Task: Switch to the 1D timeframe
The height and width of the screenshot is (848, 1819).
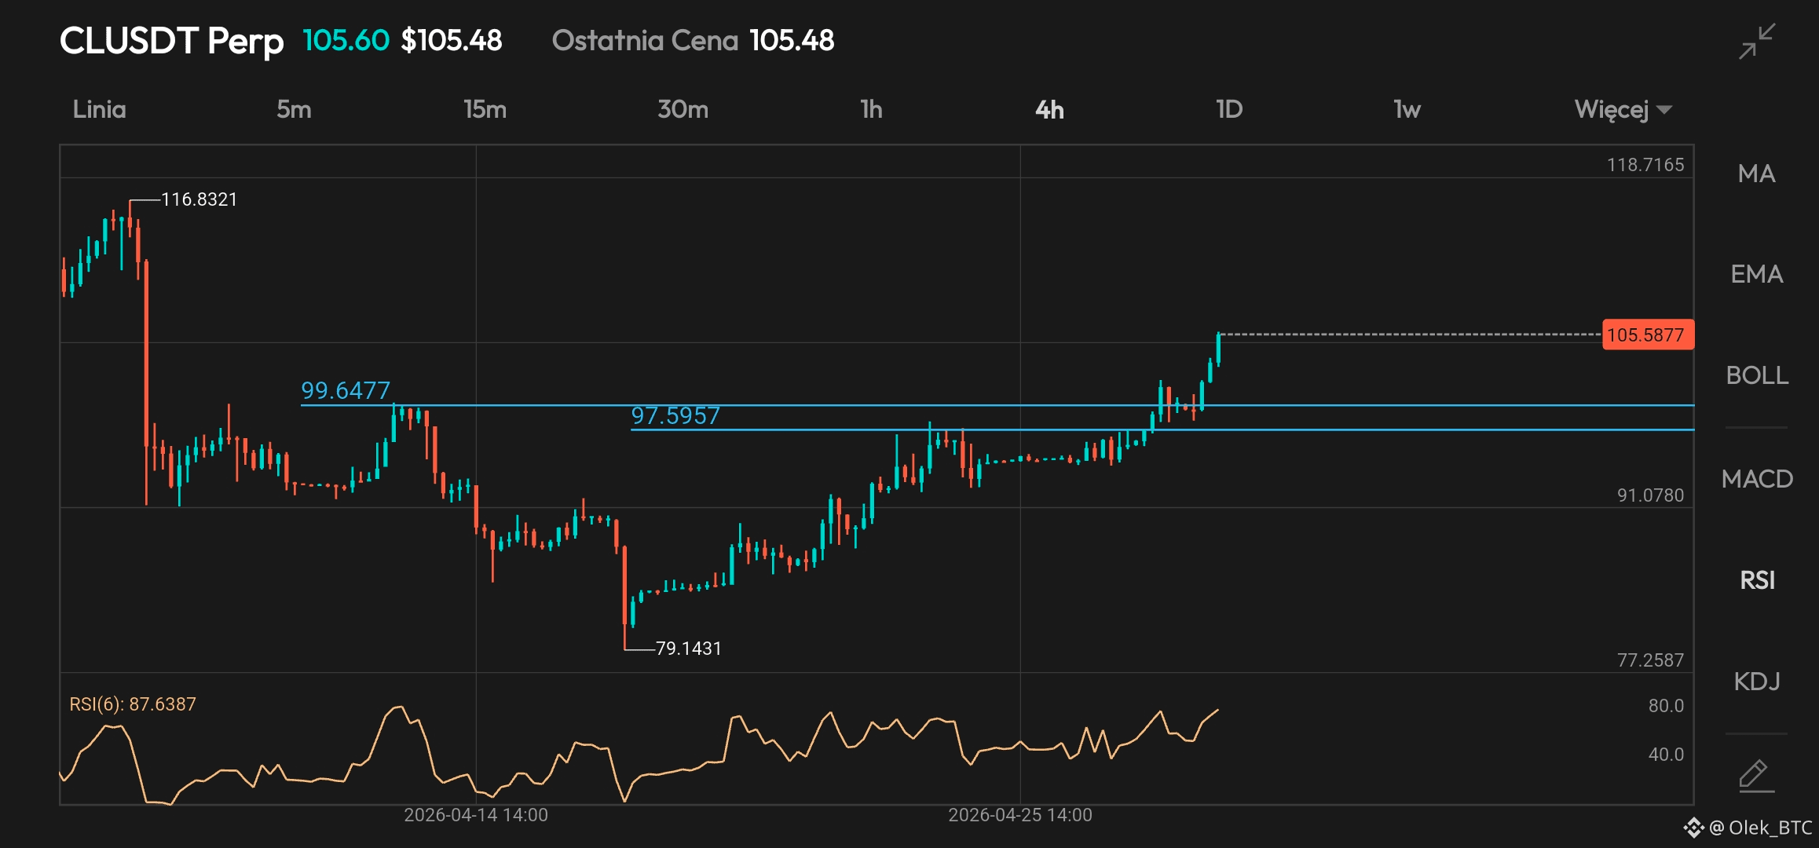Action: [x=1229, y=109]
